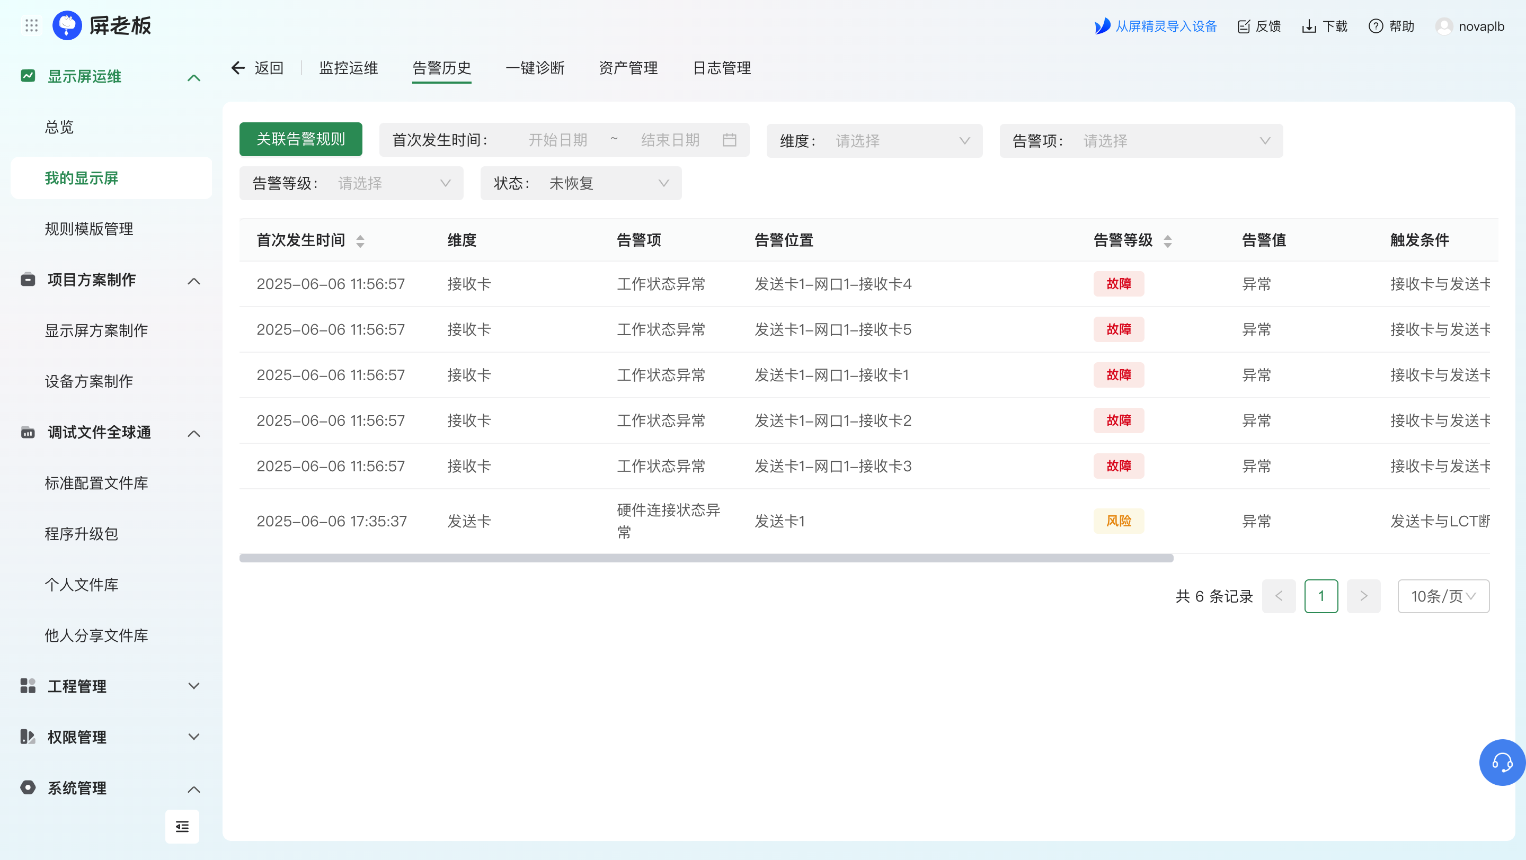Open the 告警项 dropdown filter
Screen dimensions: 1526x860
pos(1141,140)
